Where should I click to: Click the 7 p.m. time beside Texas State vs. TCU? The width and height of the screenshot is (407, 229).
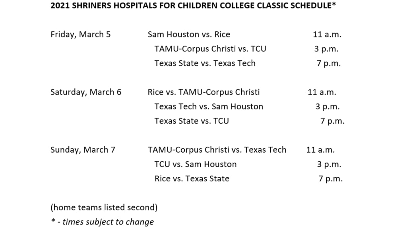tap(332, 120)
